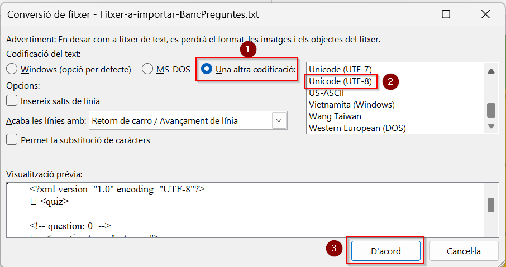Choose Western European (DOS) encoding
Image resolution: width=506 pixels, height=267 pixels.
click(357, 128)
